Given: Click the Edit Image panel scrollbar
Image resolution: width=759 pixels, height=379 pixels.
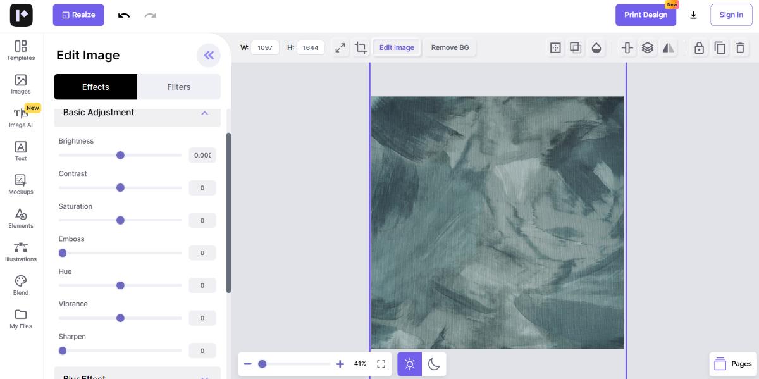Looking at the screenshot, I should click(x=229, y=213).
